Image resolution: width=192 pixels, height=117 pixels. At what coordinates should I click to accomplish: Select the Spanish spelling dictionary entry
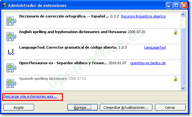click(x=43, y=79)
